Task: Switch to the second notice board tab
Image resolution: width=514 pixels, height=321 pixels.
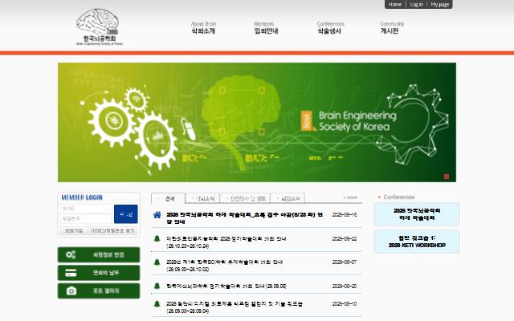Action: [x=203, y=198]
